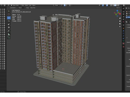Screen dimensions: 130x97
Task: Open the Global transform orientation dropdown
Action: point(56,5)
